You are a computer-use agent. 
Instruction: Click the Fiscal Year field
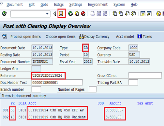tap(88, 62)
